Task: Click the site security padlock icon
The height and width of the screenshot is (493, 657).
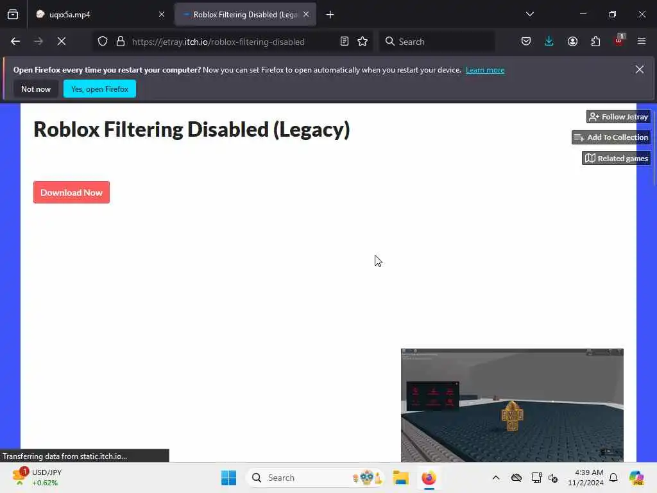Action: (x=121, y=42)
